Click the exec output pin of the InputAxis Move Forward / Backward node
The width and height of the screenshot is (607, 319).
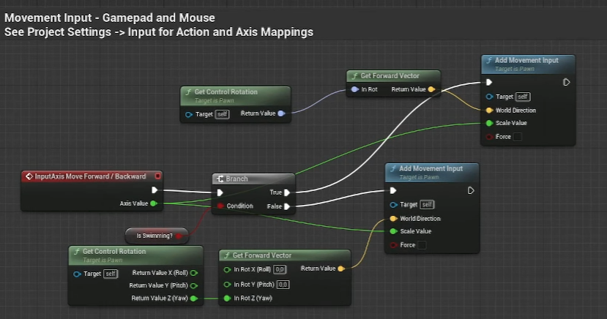click(x=154, y=189)
